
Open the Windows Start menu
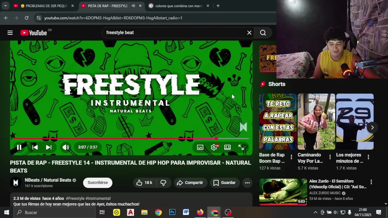(7, 212)
